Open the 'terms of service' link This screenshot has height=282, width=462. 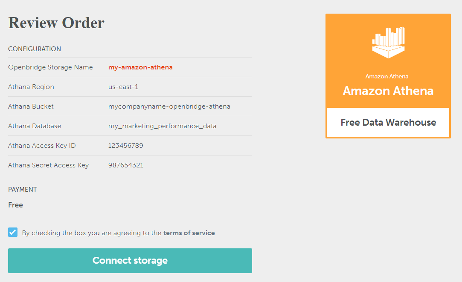189,233
